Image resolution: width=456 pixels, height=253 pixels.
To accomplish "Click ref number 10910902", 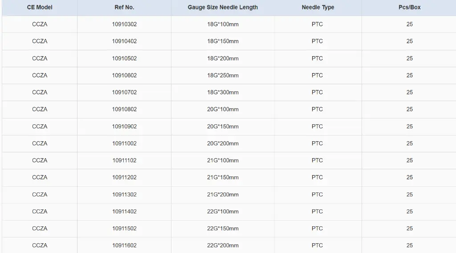I will (124, 126).
